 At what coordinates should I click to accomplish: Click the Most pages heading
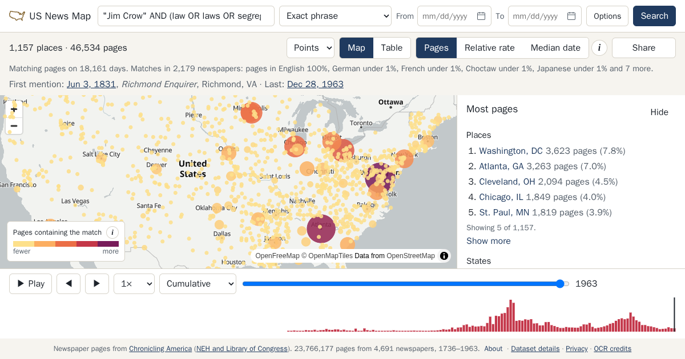tap(492, 109)
